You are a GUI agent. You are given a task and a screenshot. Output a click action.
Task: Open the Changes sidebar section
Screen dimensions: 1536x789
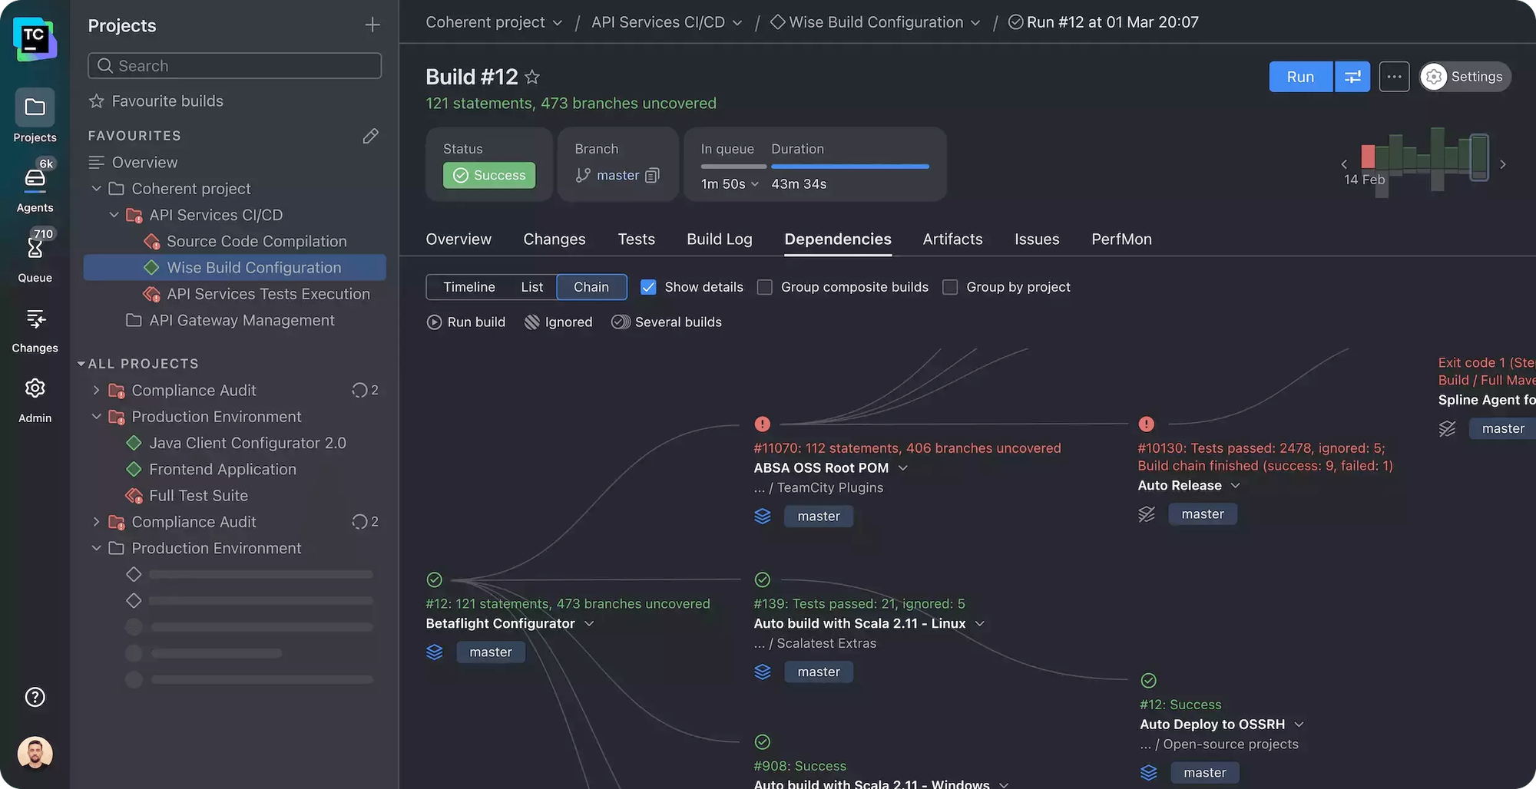tap(35, 331)
